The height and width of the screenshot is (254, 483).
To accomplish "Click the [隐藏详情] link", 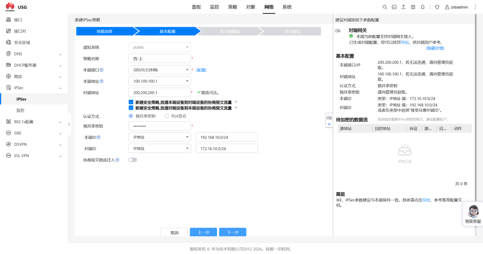I will pos(435,48).
